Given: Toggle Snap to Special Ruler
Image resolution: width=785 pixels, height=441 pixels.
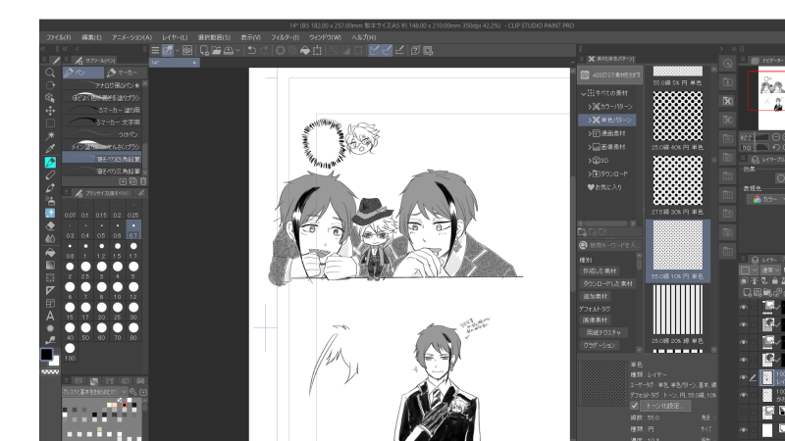Looking at the screenshot, I should 387,50.
